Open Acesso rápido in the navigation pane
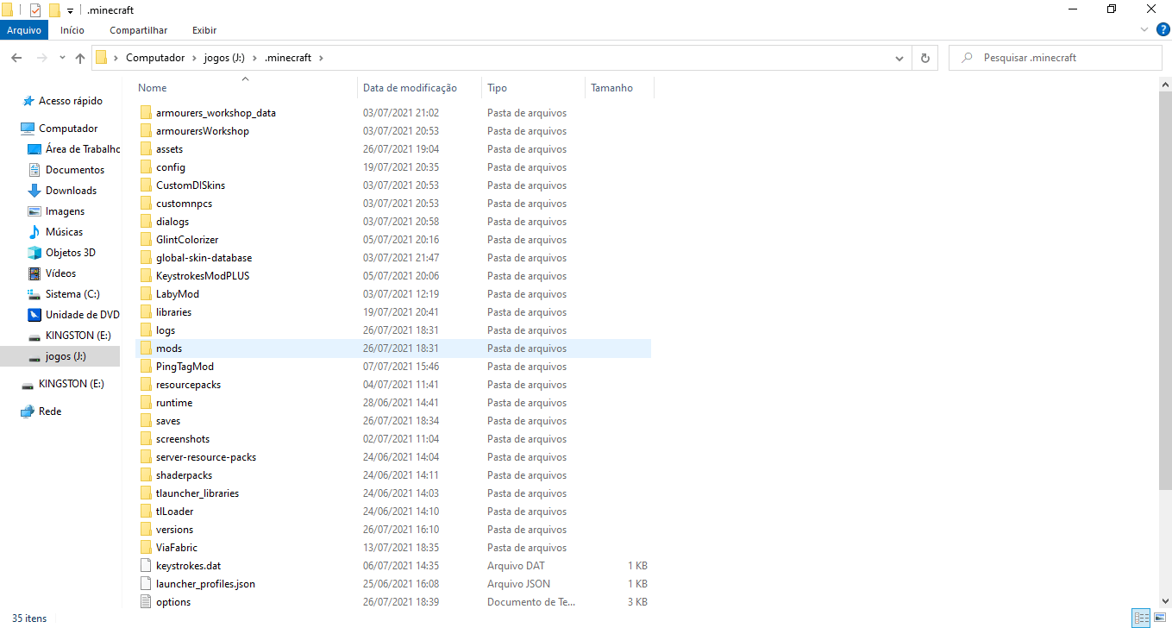 click(x=70, y=101)
